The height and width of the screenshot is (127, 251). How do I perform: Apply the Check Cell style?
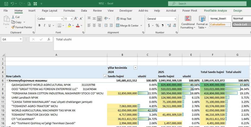click(241, 24)
